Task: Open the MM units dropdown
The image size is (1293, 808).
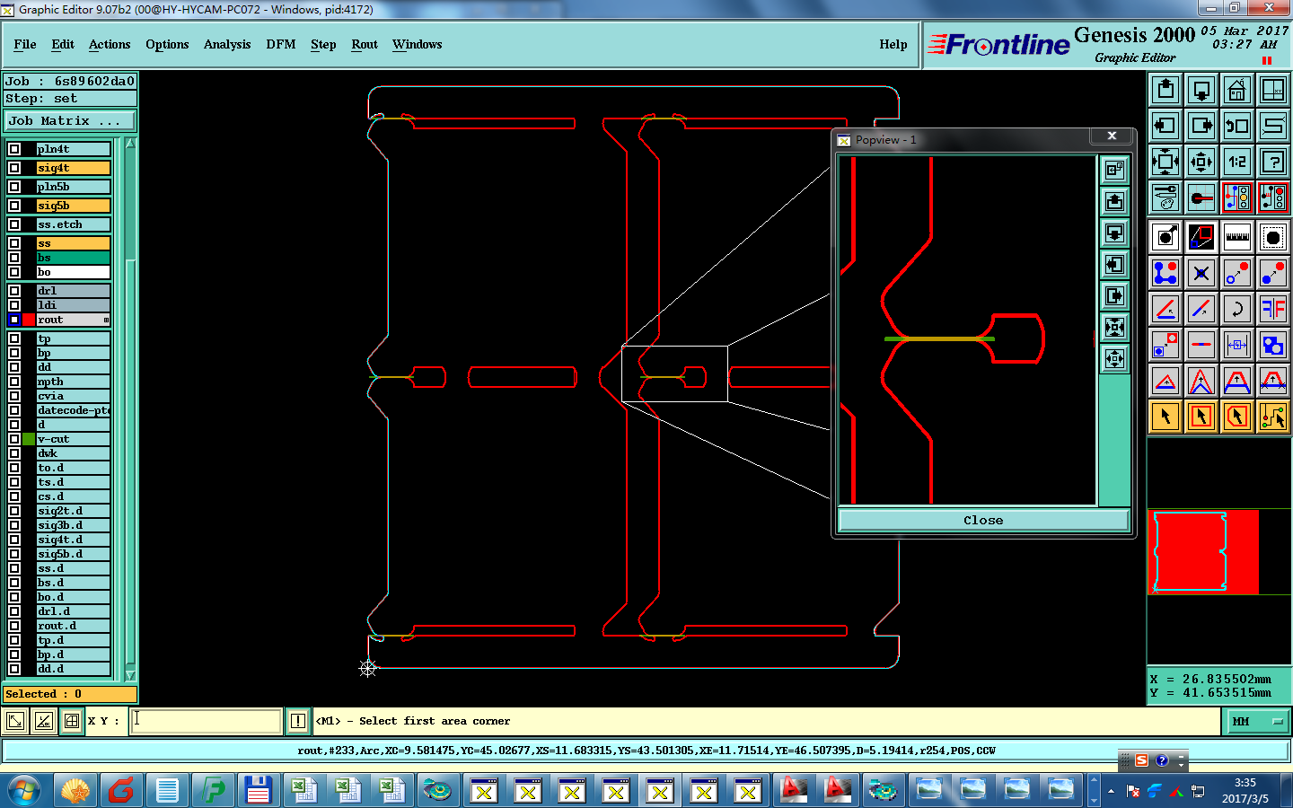Action: click(1257, 721)
